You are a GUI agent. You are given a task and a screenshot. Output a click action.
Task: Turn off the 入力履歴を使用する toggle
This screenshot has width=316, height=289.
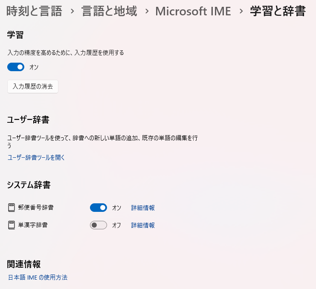[16, 67]
